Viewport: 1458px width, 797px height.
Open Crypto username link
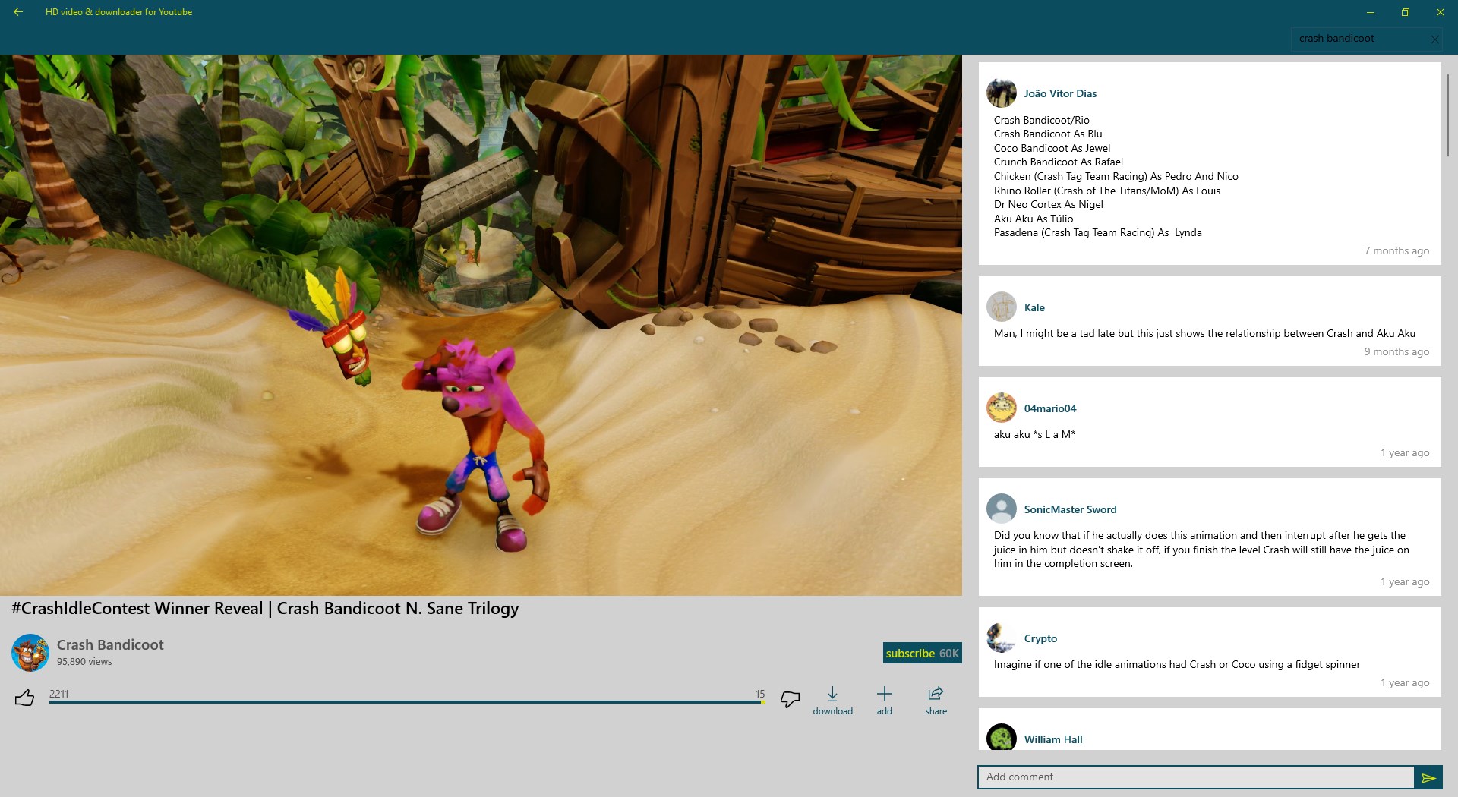(x=1040, y=638)
